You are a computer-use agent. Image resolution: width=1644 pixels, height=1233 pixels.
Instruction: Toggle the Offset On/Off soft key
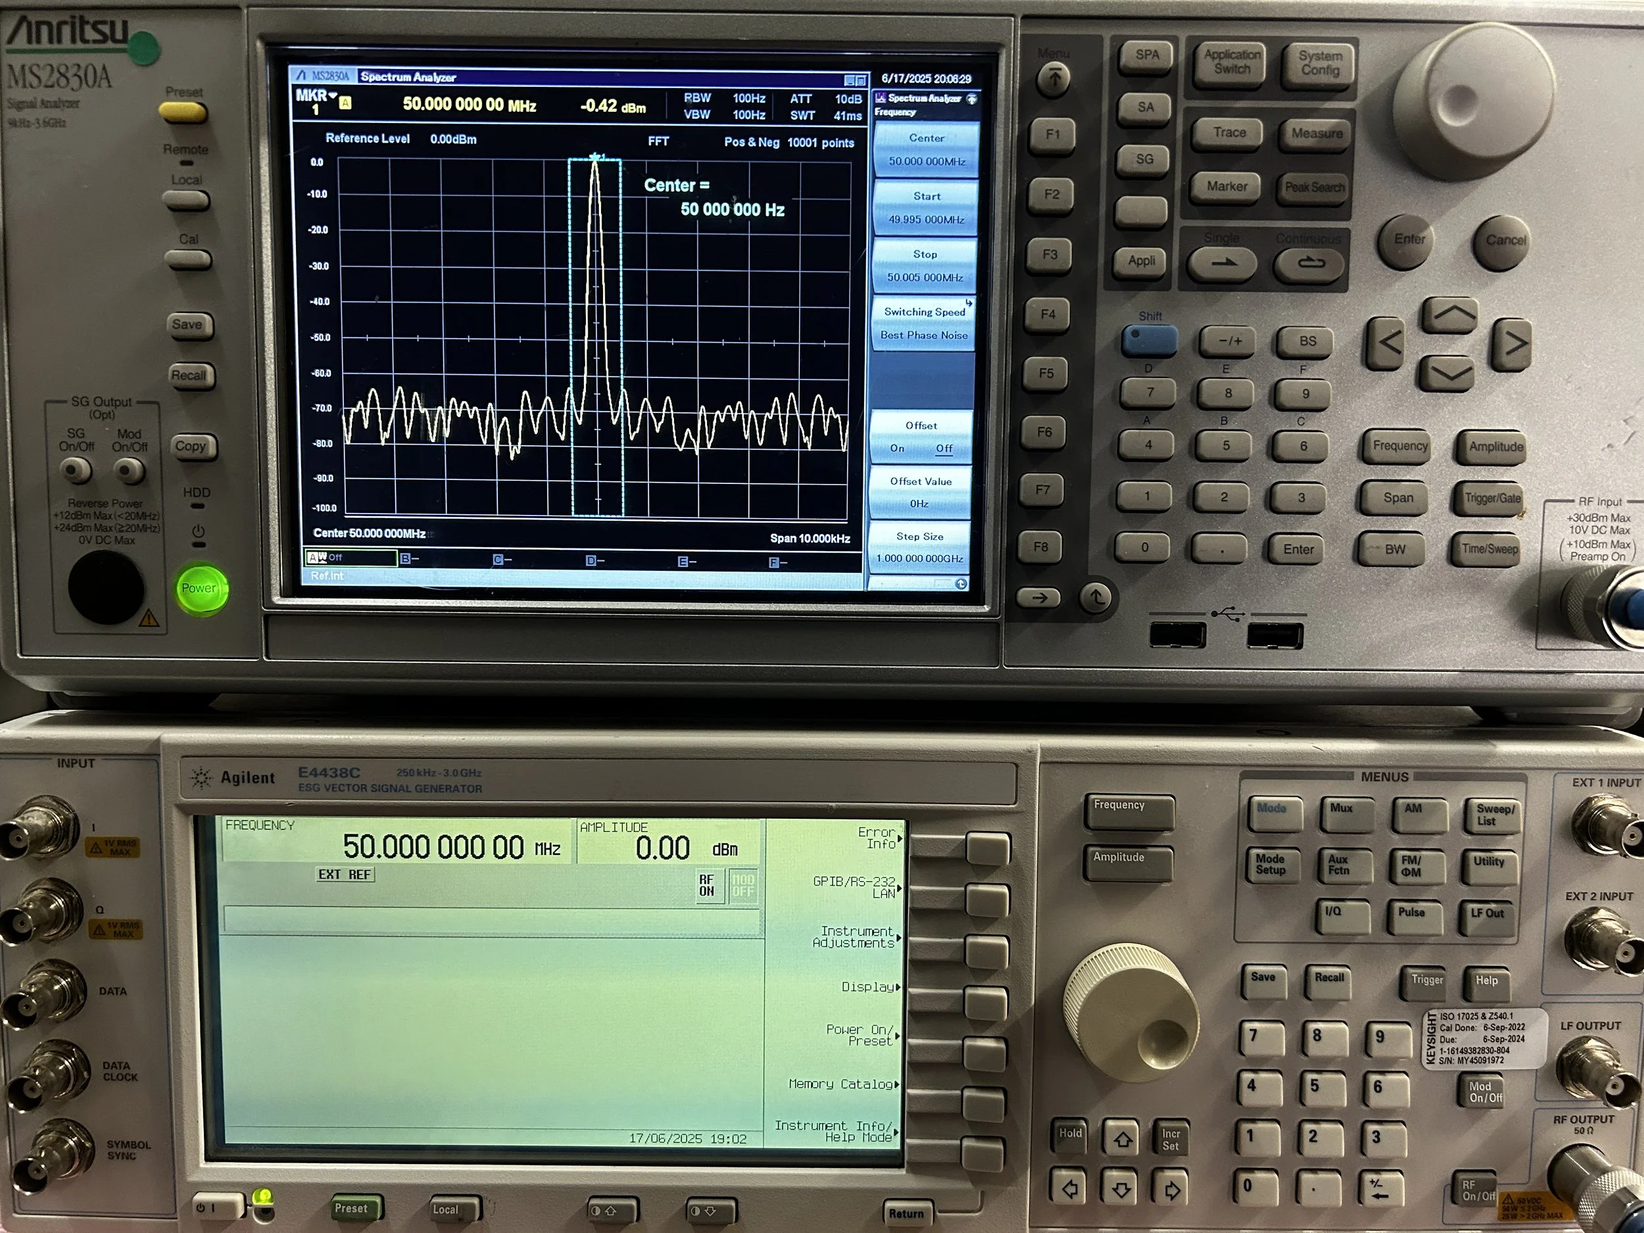pyautogui.click(x=921, y=437)
